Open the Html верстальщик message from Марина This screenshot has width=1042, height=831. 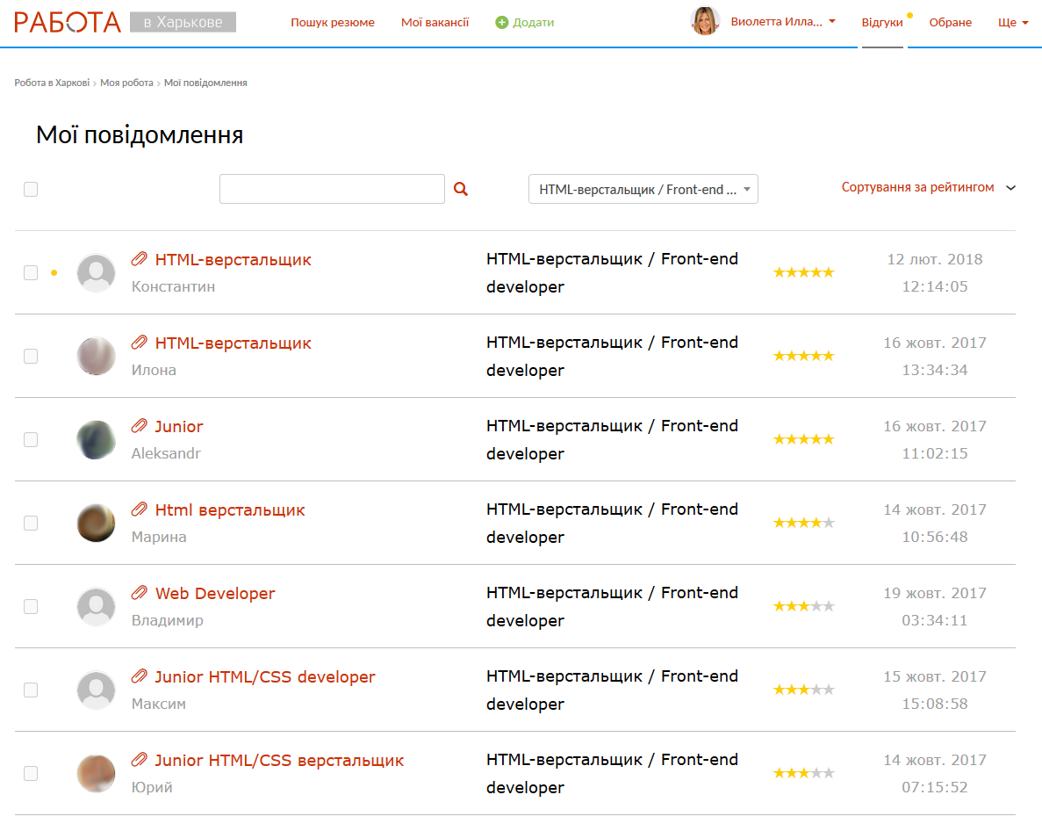(230, 509)
